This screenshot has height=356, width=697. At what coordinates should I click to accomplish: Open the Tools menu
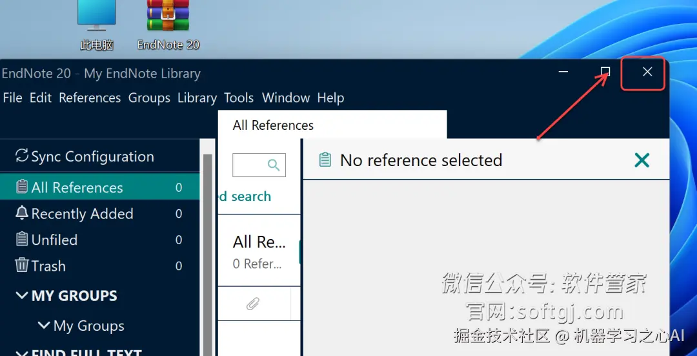tap(239, 98)
